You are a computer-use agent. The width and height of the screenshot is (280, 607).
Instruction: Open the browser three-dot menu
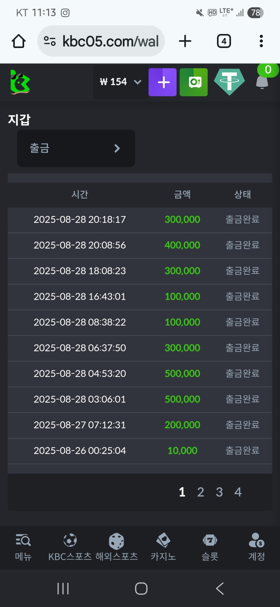tap(261, 41)
